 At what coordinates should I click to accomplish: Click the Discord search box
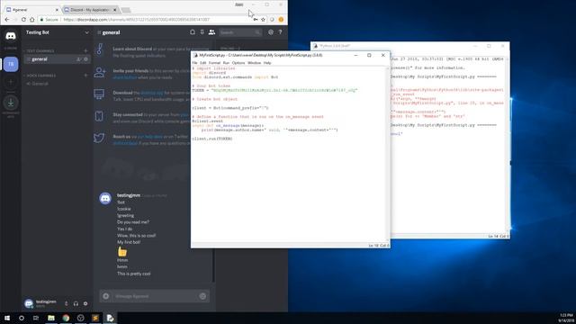point(240,32)
